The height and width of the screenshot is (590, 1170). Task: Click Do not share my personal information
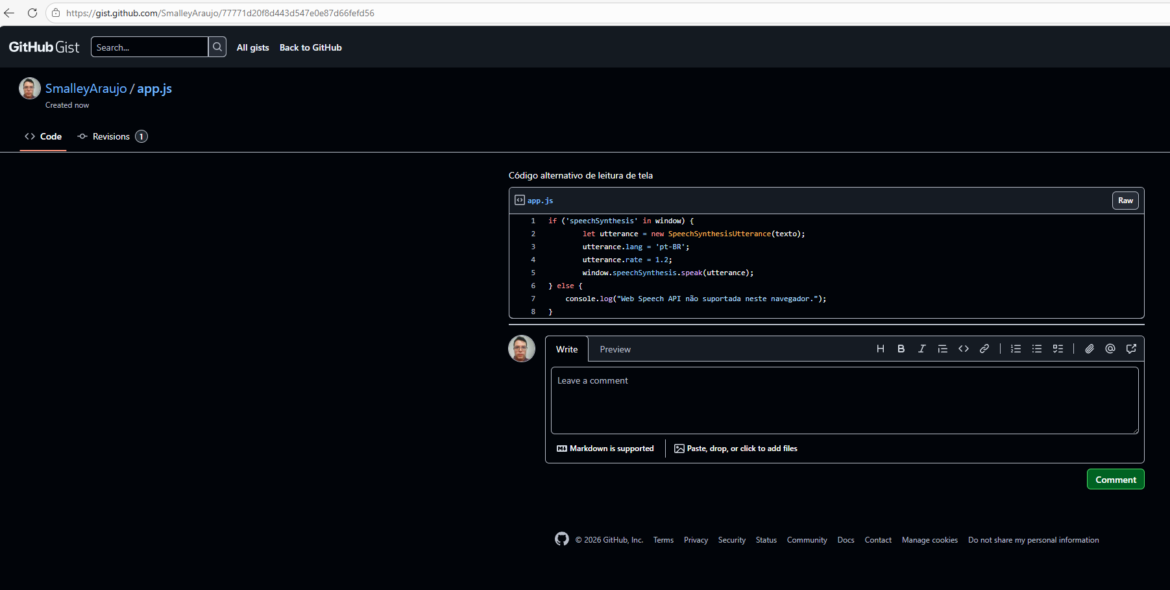1034,540
